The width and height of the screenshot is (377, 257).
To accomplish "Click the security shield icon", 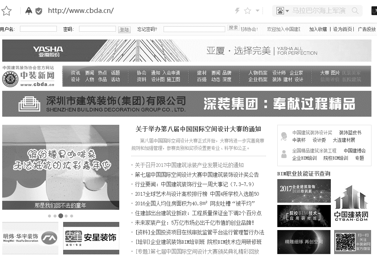I will (x=39, y=11).
